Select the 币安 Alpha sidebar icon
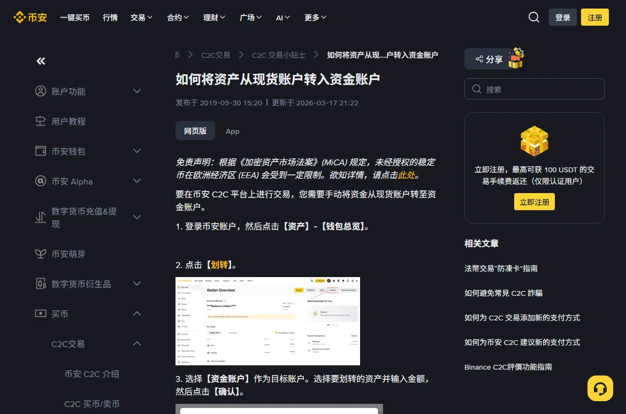This screenshot has width=626, height=414. pyautogui.click(x=40, y=181)
